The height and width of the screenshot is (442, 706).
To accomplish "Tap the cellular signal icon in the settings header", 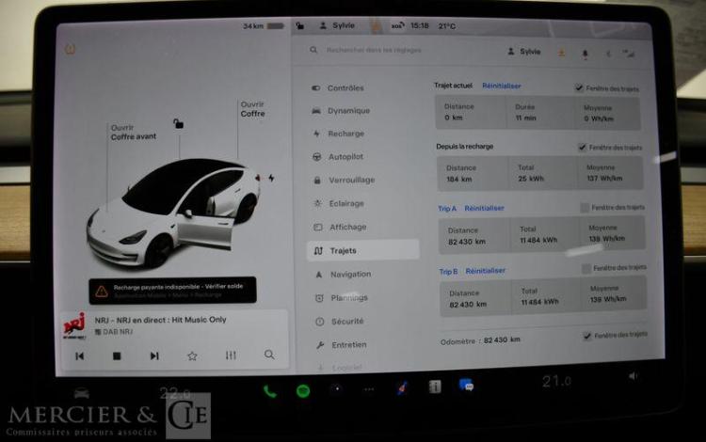I will (629, 54).
